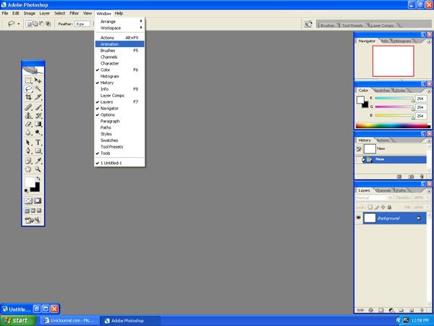
Task: Switch to the Swatches tab
Action: point(382,91)
